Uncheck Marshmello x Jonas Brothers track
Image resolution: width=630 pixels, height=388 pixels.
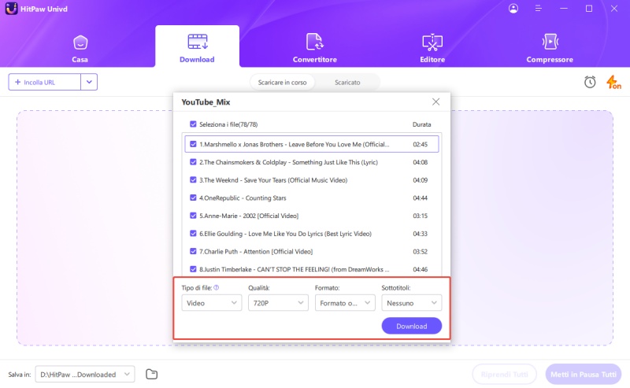193,144
